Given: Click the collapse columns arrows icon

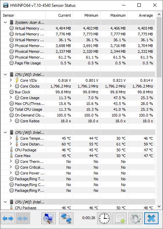Looking at the screenshot, I should point(23,218).
